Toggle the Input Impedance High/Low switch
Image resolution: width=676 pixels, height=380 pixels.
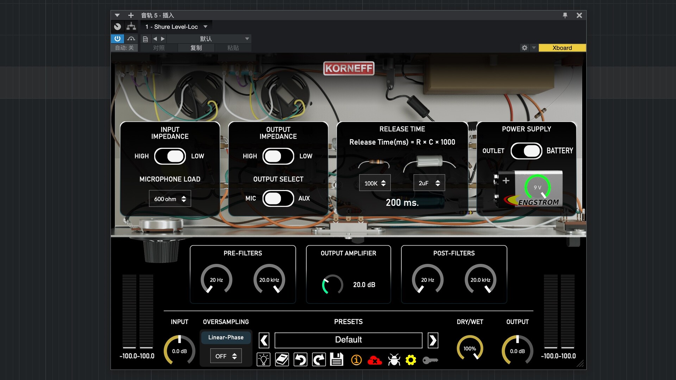click(170, 156)
